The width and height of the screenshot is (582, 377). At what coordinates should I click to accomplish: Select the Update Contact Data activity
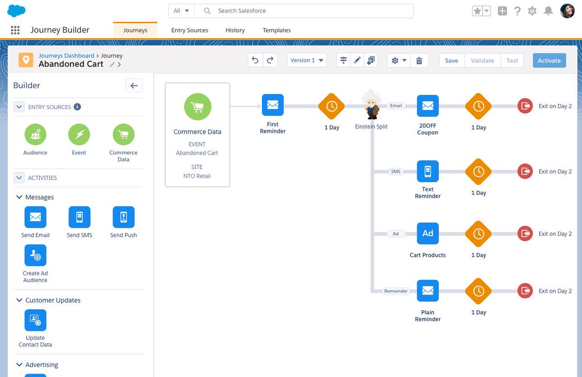[x=35, y=320]
